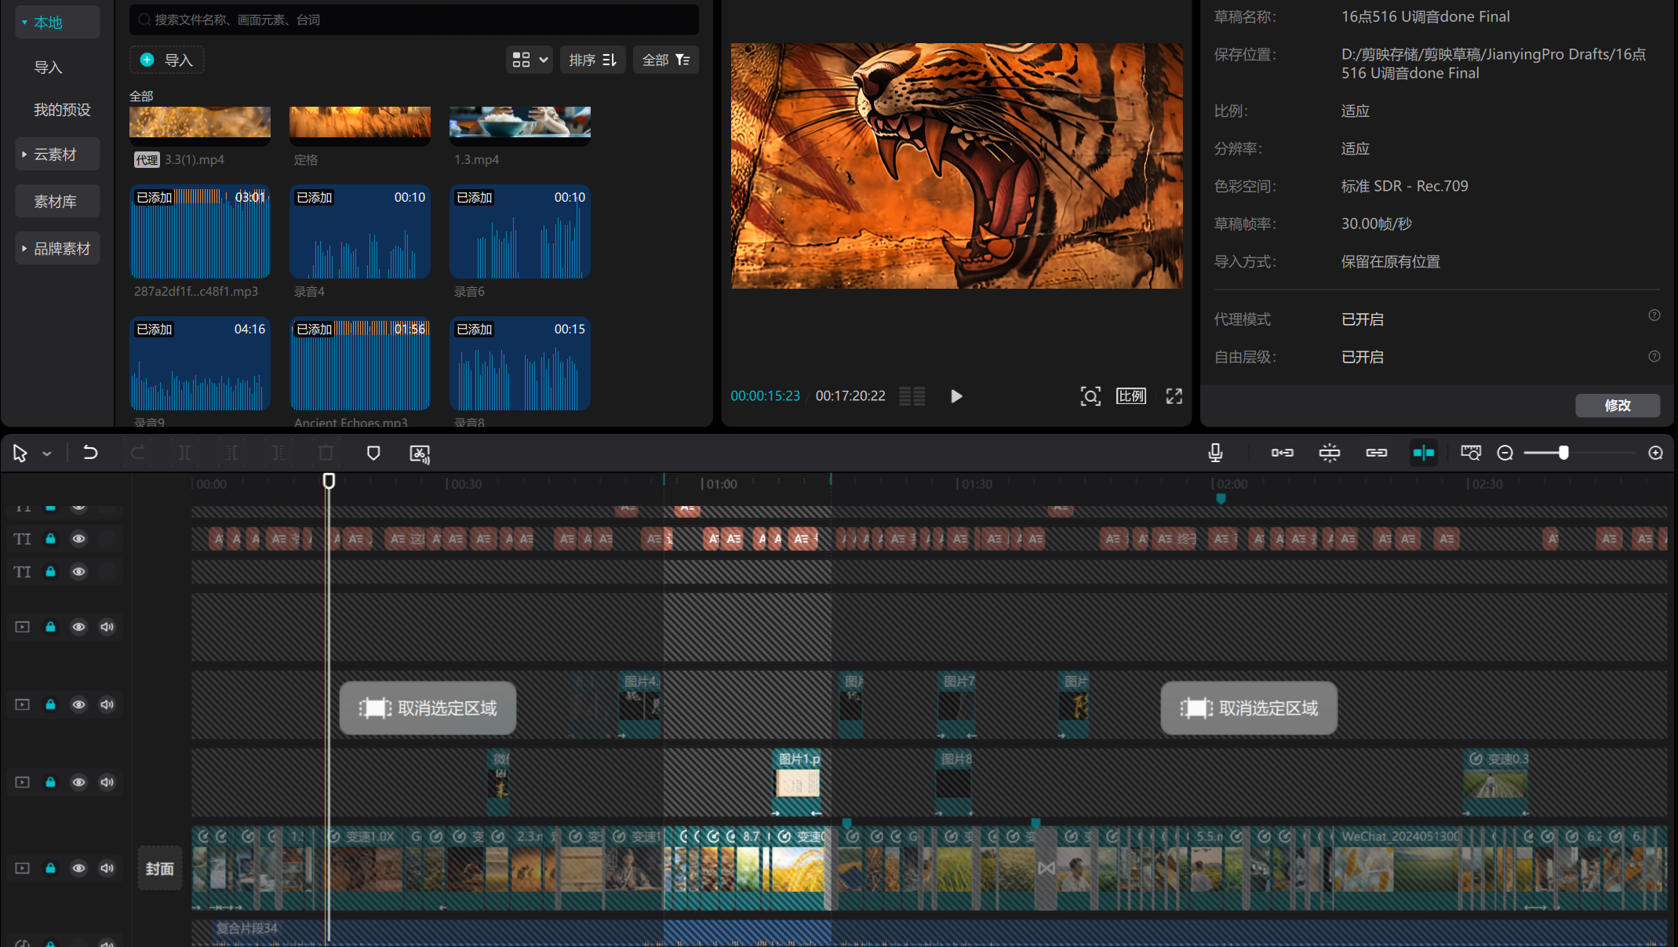Select the 287a2df1f...c48f1.mp3 audio clip
The width and height of the screenshot is (1678, 947).
(200, 232)
